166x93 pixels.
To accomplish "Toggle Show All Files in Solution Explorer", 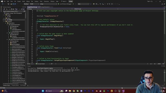I will pos(13,9).
